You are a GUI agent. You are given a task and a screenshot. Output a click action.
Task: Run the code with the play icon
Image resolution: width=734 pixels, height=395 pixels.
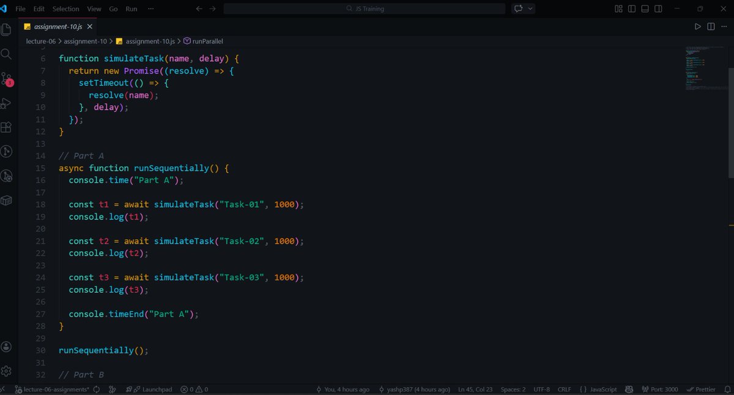pyautogui.click(x=698, y=27)
